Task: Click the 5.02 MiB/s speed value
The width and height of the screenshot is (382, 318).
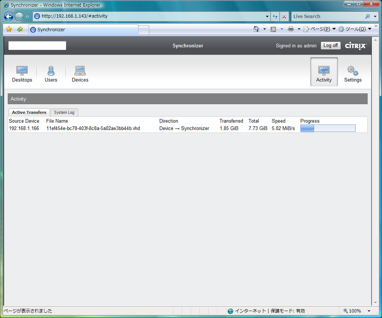Action: (x=283, y=128)
